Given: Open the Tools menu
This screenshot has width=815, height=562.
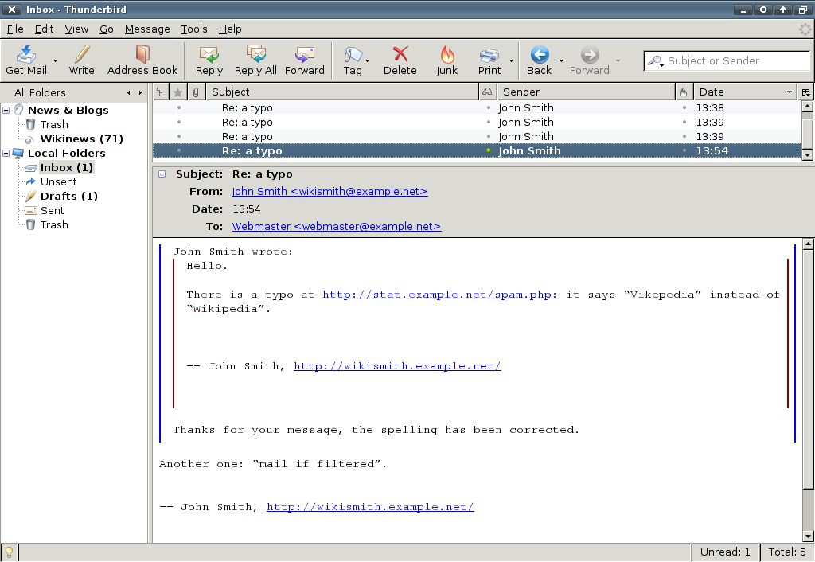Looking at the screenshot, I should pyautogui.click(x=193, y=29).
